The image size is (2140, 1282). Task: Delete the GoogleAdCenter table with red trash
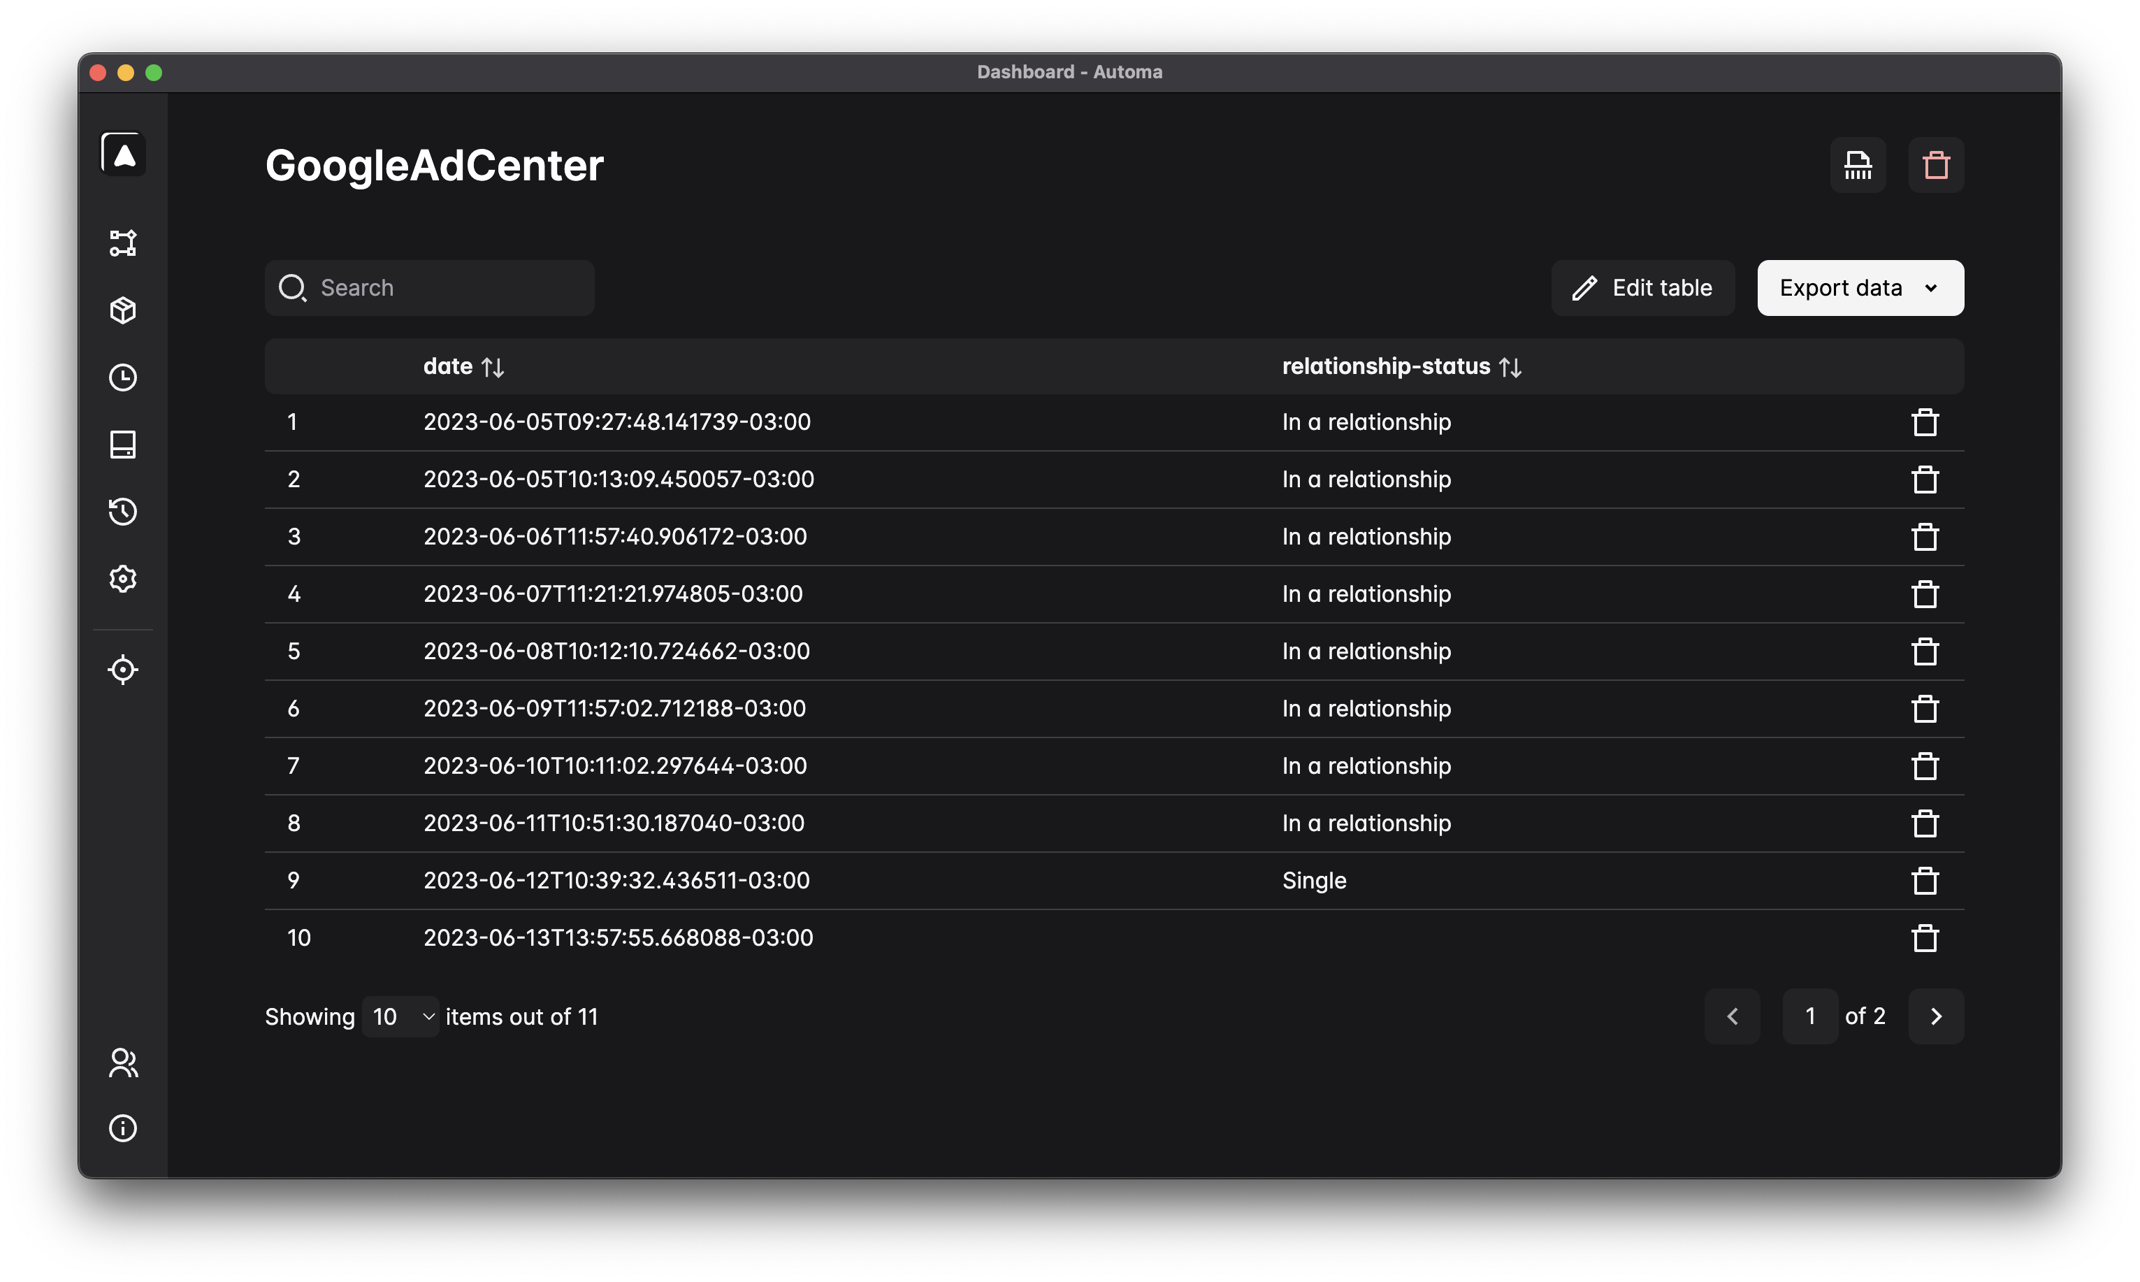[1936, 165]
